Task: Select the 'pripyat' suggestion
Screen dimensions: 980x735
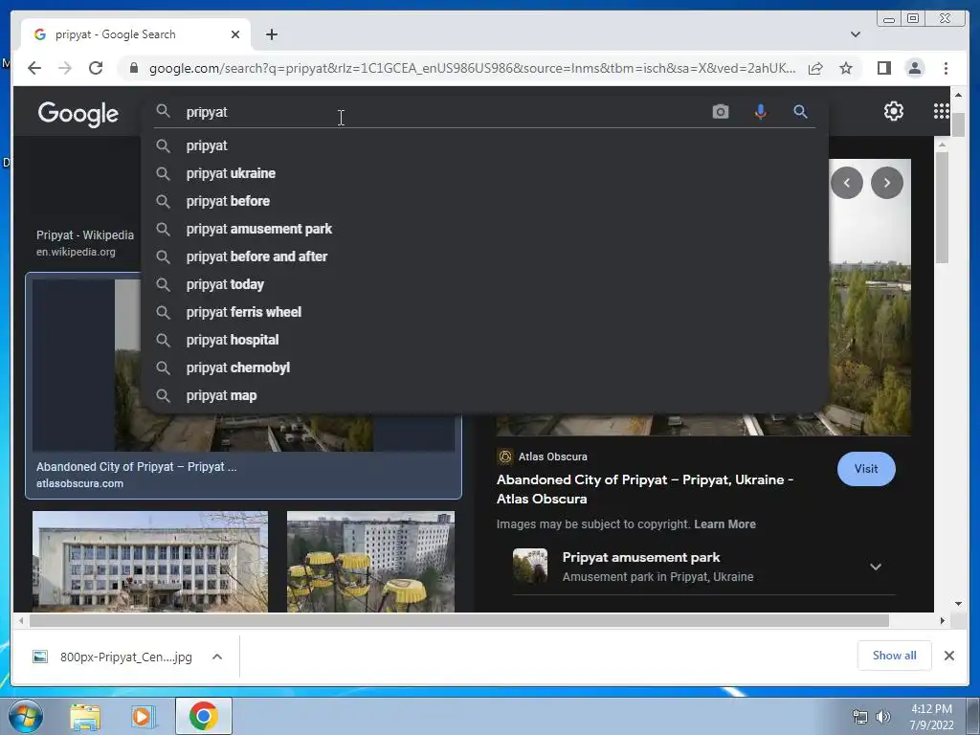Action: coord(485,145)
